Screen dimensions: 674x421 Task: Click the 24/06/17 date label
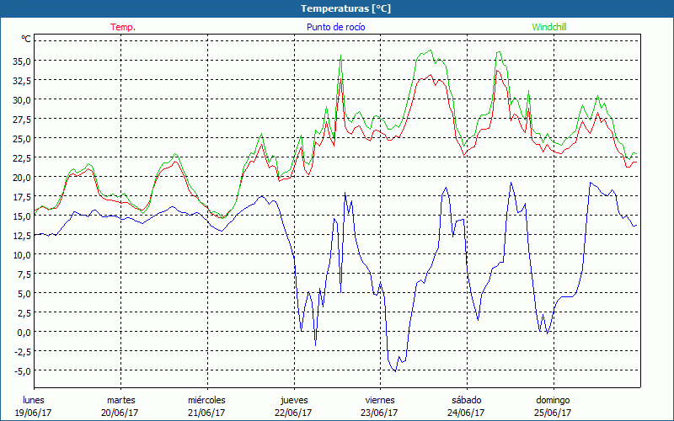[466, 412]
